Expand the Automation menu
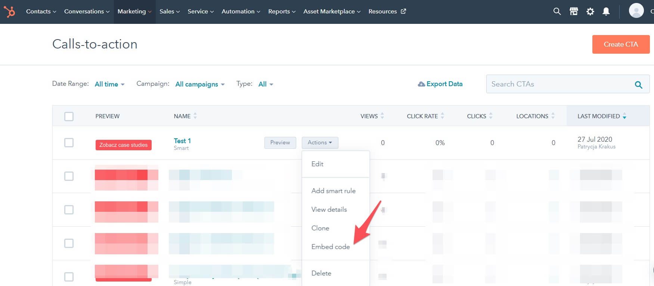This screenshot has width=654, height=286. (x=241, y=12)
